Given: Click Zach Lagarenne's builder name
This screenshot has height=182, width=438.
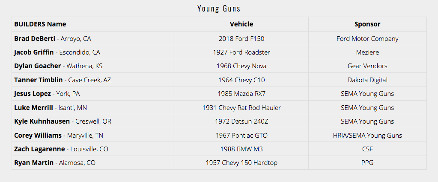Looking at the screenshot, I should coord(39,149).
